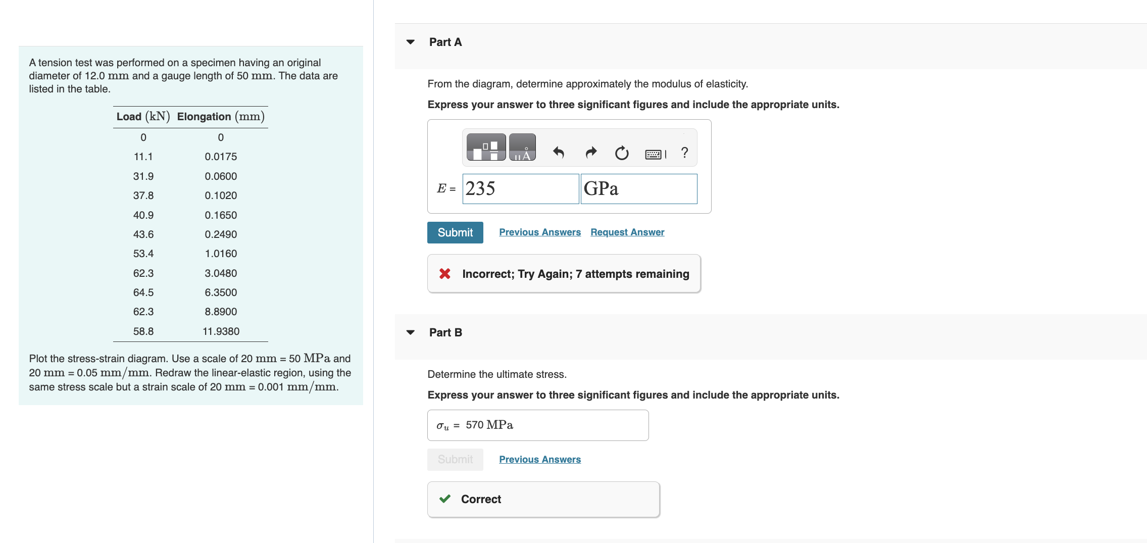Image resolution: width=1147 pixels, height=543 pixels.
Task: Click the greyed-out Part B Submit button
Action: pos(455,460)
